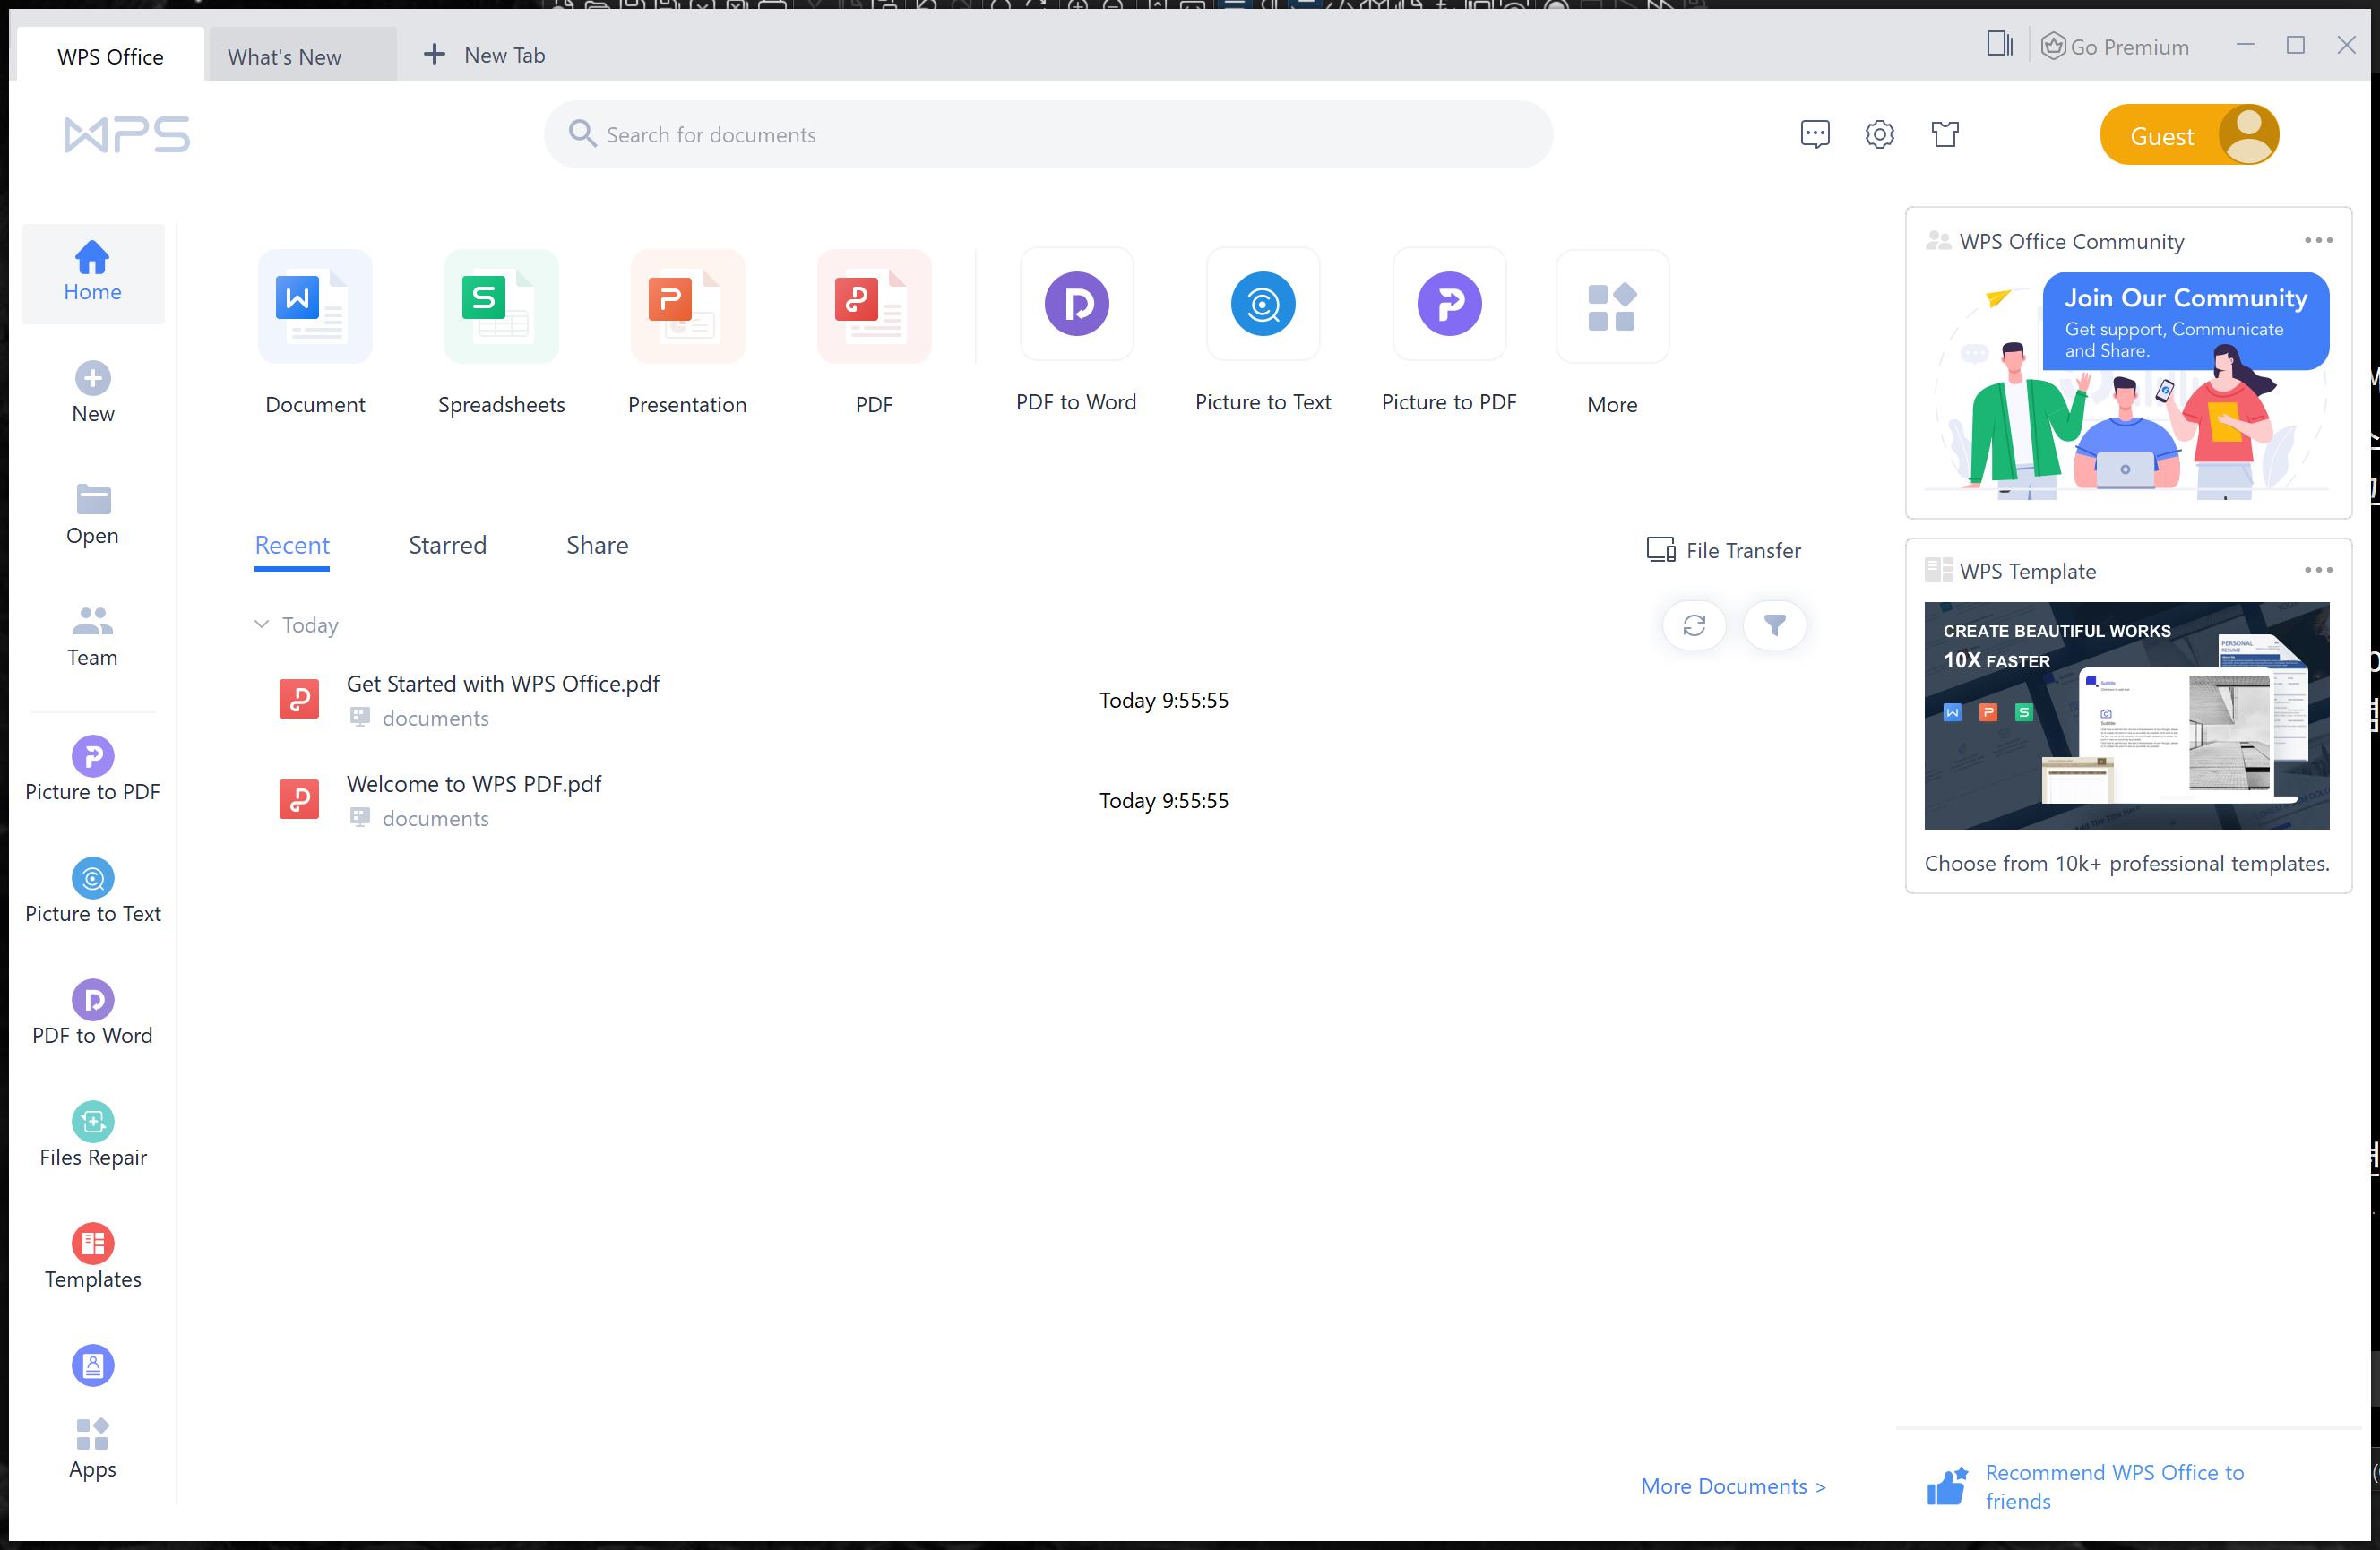Viewport: 2380px width, 1550px height.
Task: Open Get Started with WPS Office.pdf
Action: (x=503, y=684)
